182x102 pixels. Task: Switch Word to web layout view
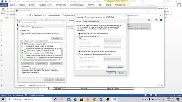156,95
